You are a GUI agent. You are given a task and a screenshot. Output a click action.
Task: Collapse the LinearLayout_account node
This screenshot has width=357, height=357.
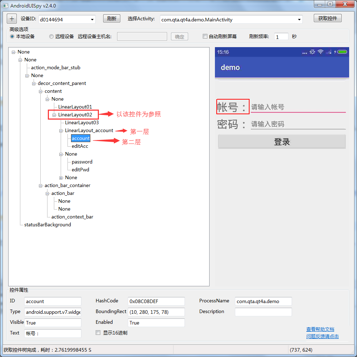(x=61, y=131)
